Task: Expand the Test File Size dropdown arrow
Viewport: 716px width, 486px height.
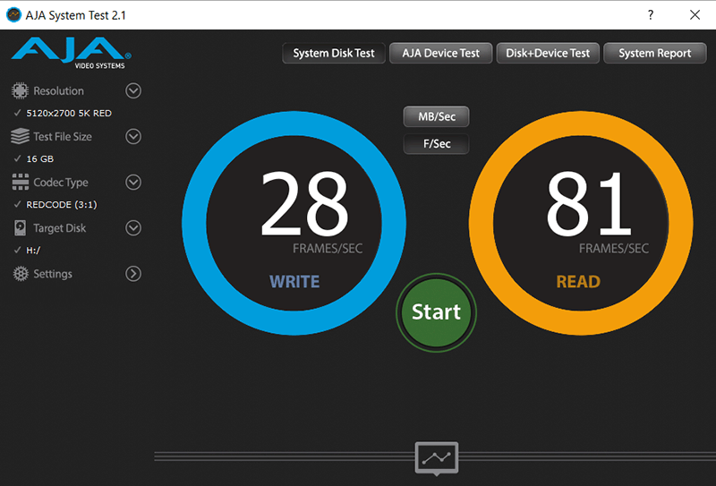Action: pyautogui.click(x=133, y=137)
